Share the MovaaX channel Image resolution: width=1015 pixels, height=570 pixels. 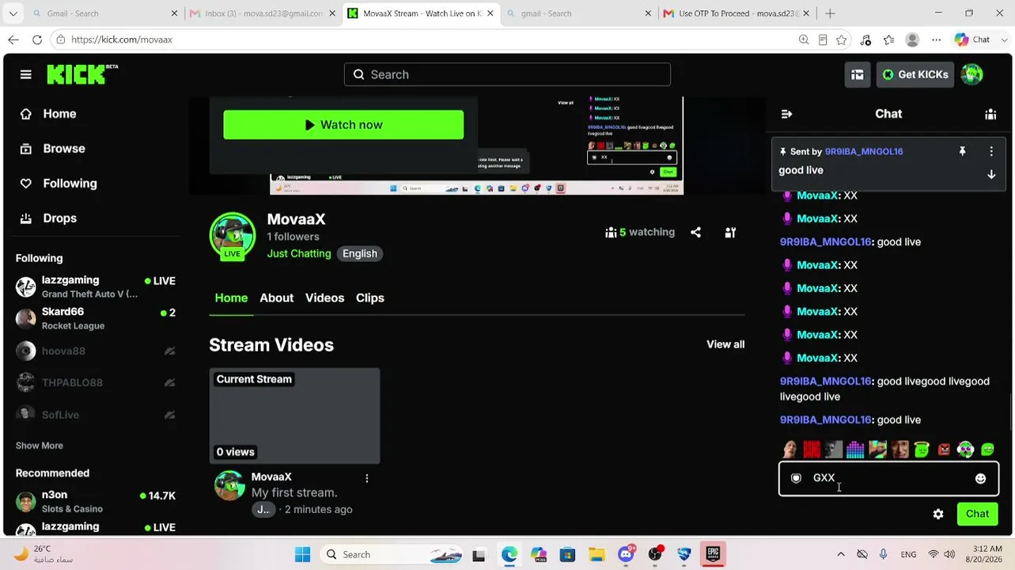(x=695, y=232)
